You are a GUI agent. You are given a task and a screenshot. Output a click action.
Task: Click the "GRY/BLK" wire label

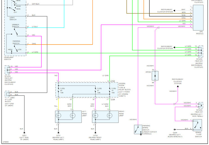coord(36,4)
